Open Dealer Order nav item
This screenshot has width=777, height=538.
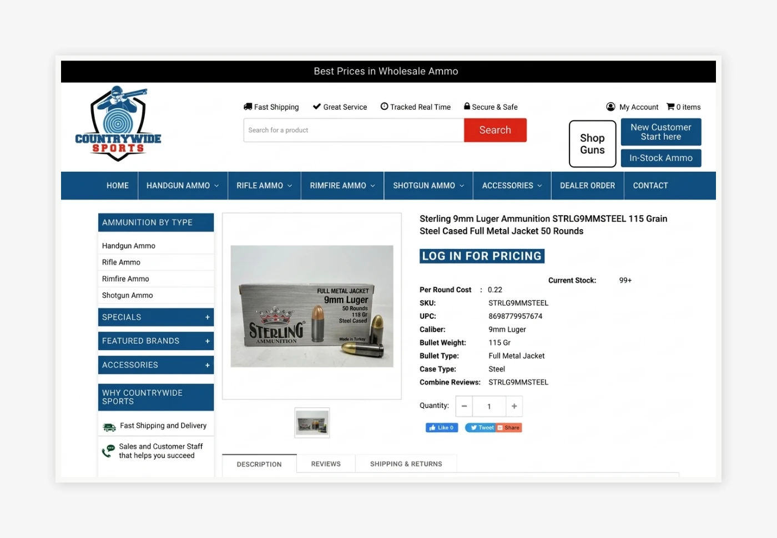click(587, 186)
